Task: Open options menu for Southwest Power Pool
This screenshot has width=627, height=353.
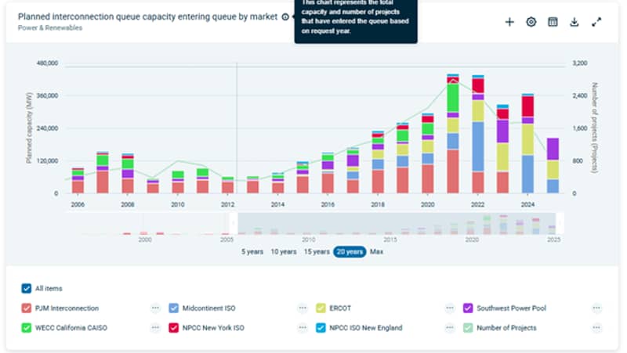Action: (596, 308)
